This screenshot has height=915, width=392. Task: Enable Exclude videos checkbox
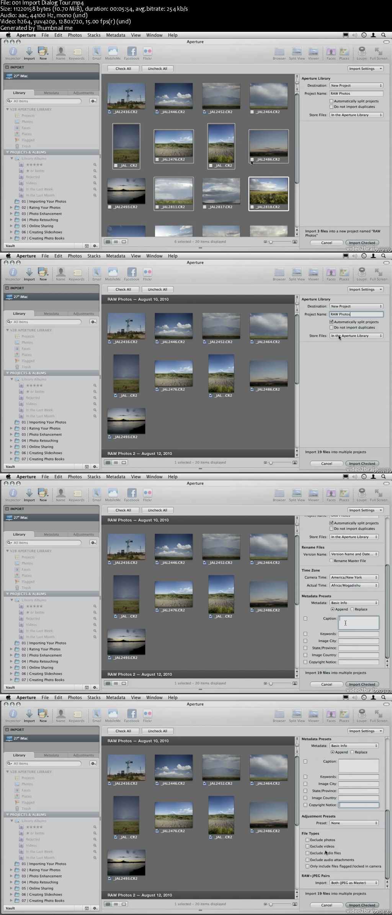307,846
